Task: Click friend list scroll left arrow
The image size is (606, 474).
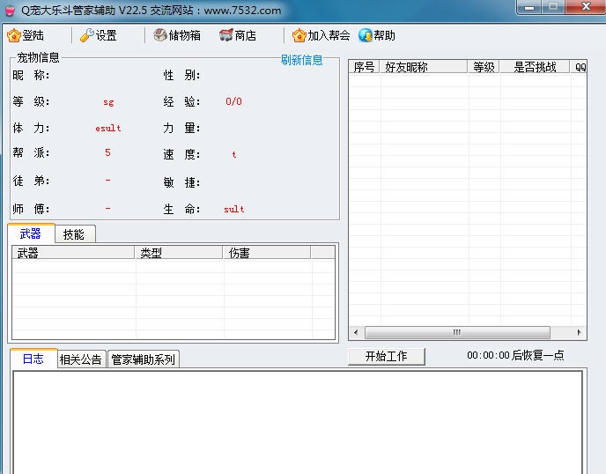Action: point(356,332)
